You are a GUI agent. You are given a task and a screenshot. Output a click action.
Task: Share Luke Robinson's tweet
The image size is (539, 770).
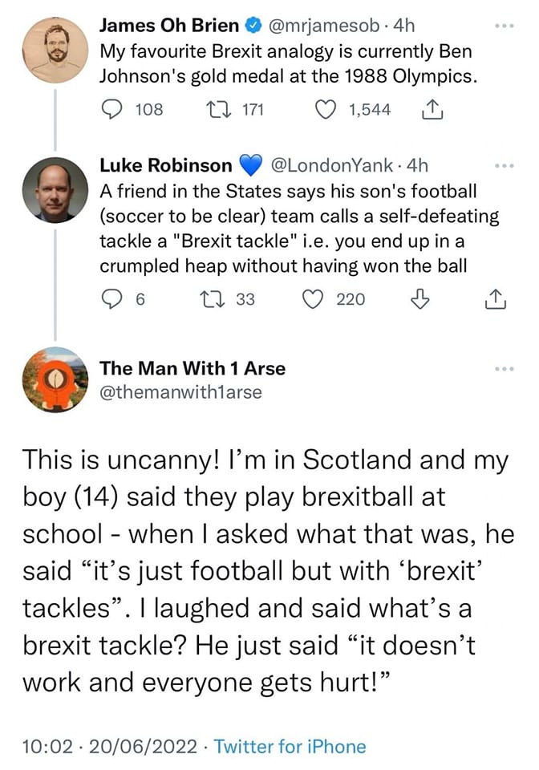click(496, 299)
